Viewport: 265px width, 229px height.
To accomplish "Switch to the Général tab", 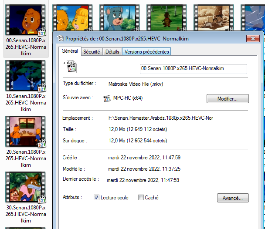I will [70, 51].
